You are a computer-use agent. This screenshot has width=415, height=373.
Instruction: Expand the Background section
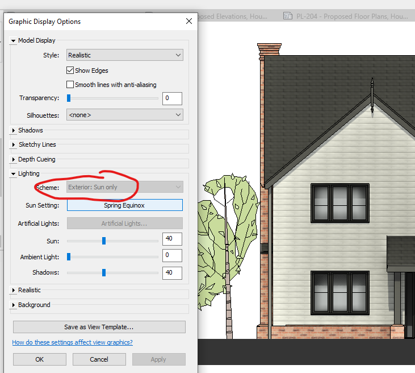tap(13, 305)
